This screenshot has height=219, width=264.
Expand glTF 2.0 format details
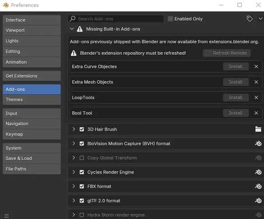pos(73,201)
